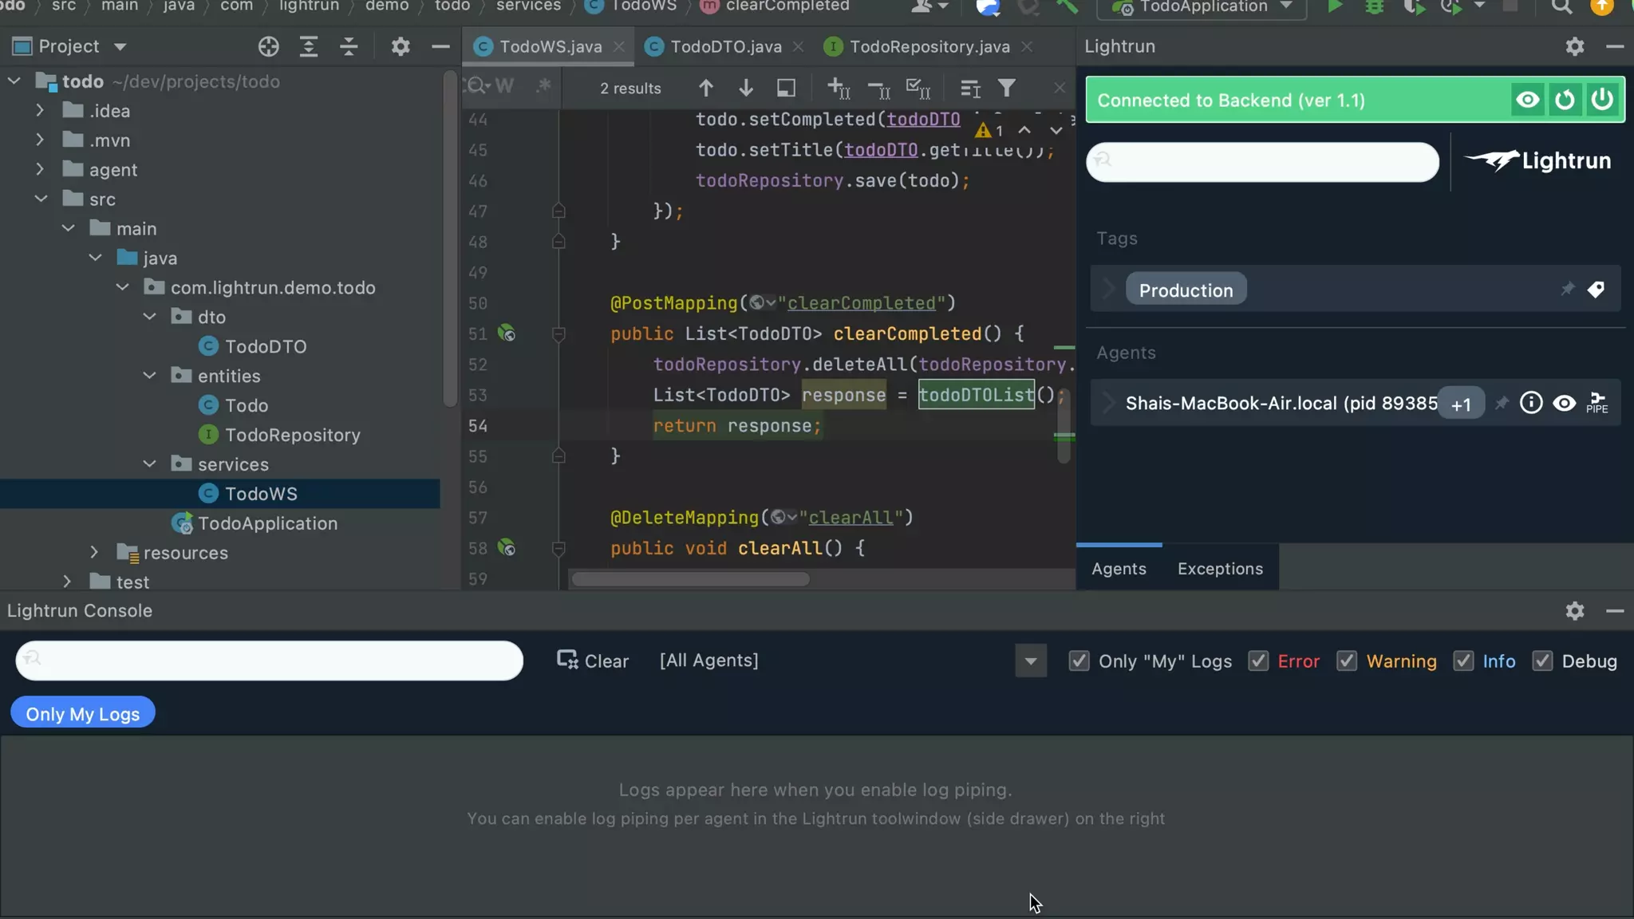Start debugging with the bug icon
The width and height of the screenshot is (1634, 919).
click(1374, 7)
